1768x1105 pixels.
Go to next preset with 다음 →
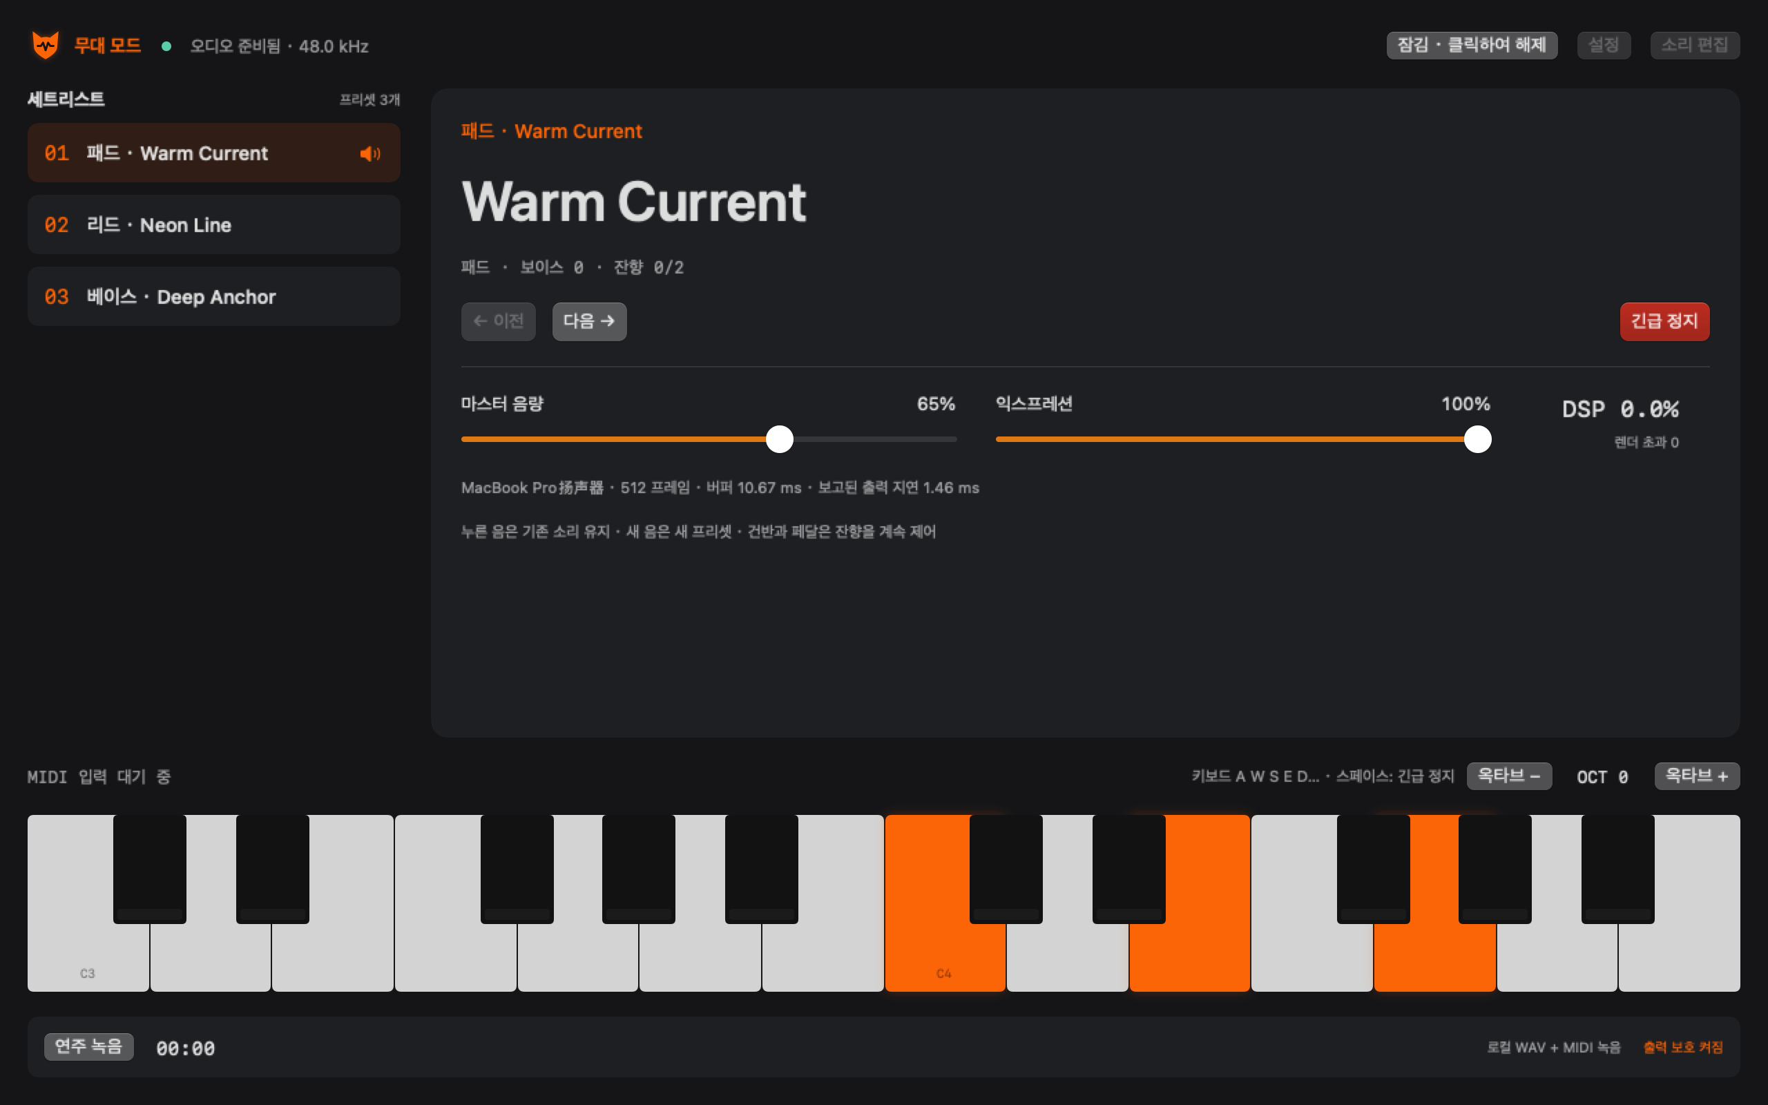coord(589,321)
